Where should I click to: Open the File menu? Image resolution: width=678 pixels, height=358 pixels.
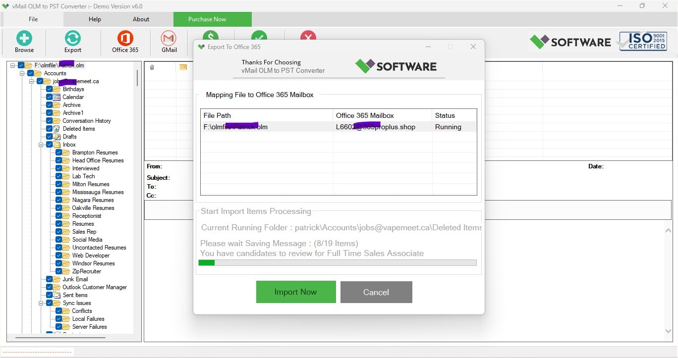click(x=33, y=19)
